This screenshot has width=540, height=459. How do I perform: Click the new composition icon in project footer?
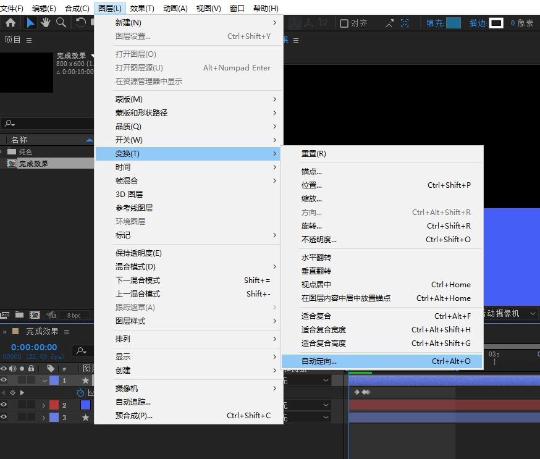click(x=35, y=314)
